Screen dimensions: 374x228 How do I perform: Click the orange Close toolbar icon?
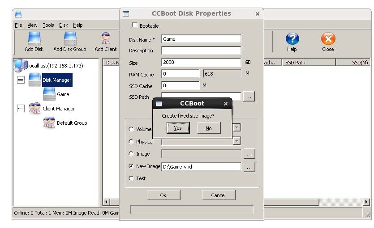click(328, 39)
